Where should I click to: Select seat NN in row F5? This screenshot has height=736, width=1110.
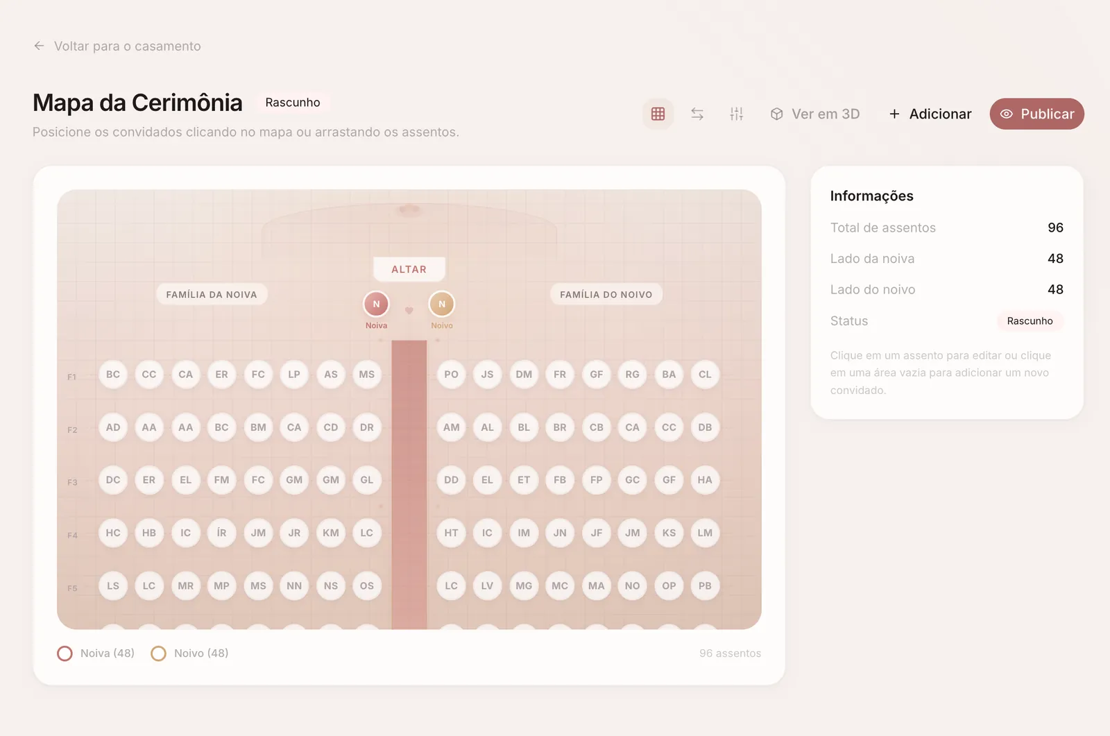coord(294,585)
